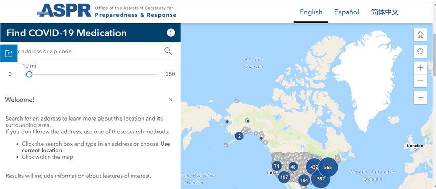Switch to the 简体中文 language tab
Viewport: 436px width, 189px height.
click(385, 12)
